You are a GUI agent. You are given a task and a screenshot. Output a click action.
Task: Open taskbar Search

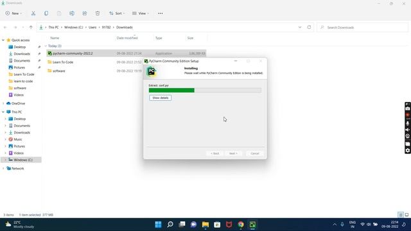click(170, 225)
